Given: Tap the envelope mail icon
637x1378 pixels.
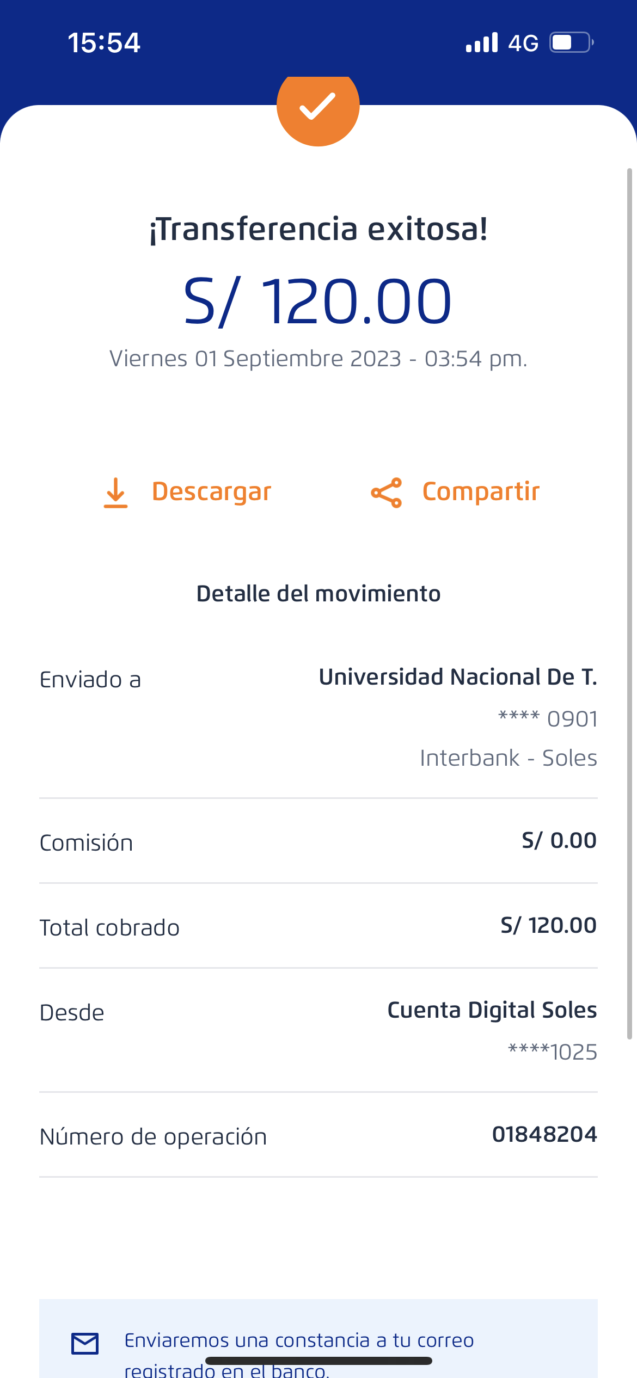Looking at the screenshot, I should tap(85, 1343).
